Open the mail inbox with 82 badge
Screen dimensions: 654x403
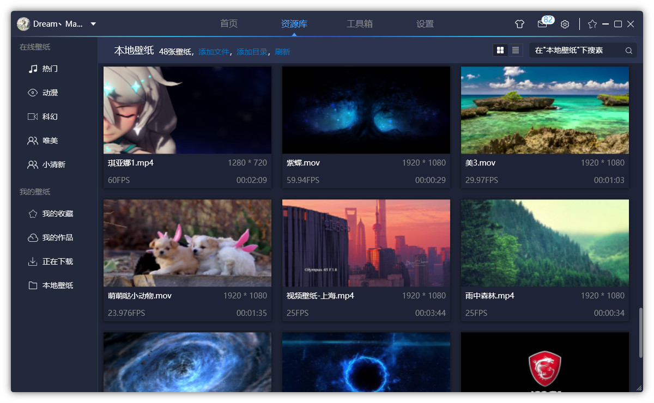(x=542, y=24)
